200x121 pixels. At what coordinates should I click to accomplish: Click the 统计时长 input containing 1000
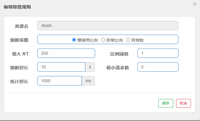[x=59, y=81]
